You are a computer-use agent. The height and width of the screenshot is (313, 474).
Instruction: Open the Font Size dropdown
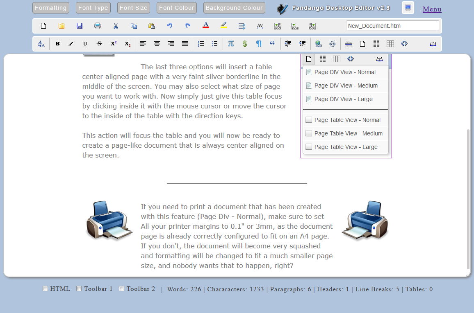133,7
